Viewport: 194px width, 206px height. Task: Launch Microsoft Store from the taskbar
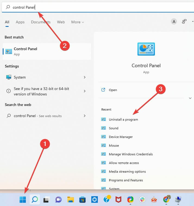(82, 199)
